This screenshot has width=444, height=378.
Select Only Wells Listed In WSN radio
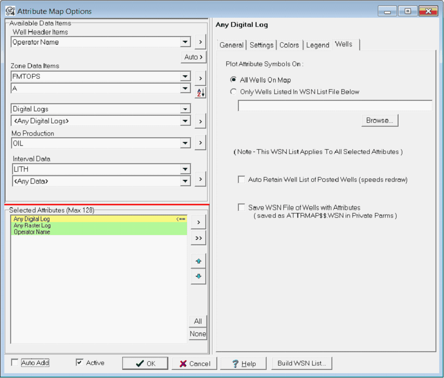tap(234, 92)
